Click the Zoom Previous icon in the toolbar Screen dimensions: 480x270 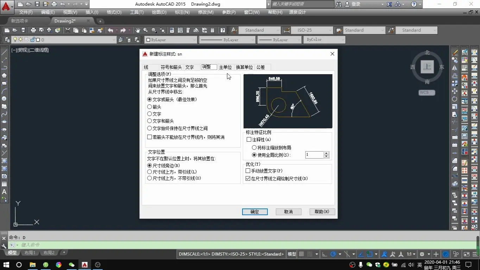point(162,30)
